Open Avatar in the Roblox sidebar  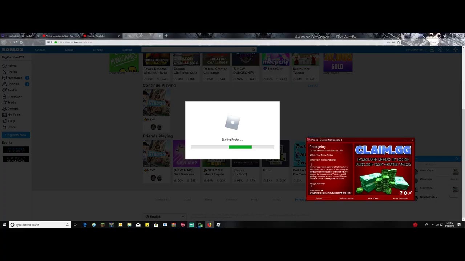pyautogui.click(x=10, y=90)
